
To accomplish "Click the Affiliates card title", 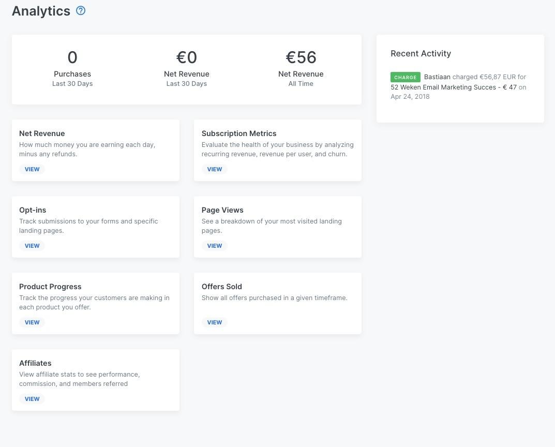I will click(x=35, y=363).
